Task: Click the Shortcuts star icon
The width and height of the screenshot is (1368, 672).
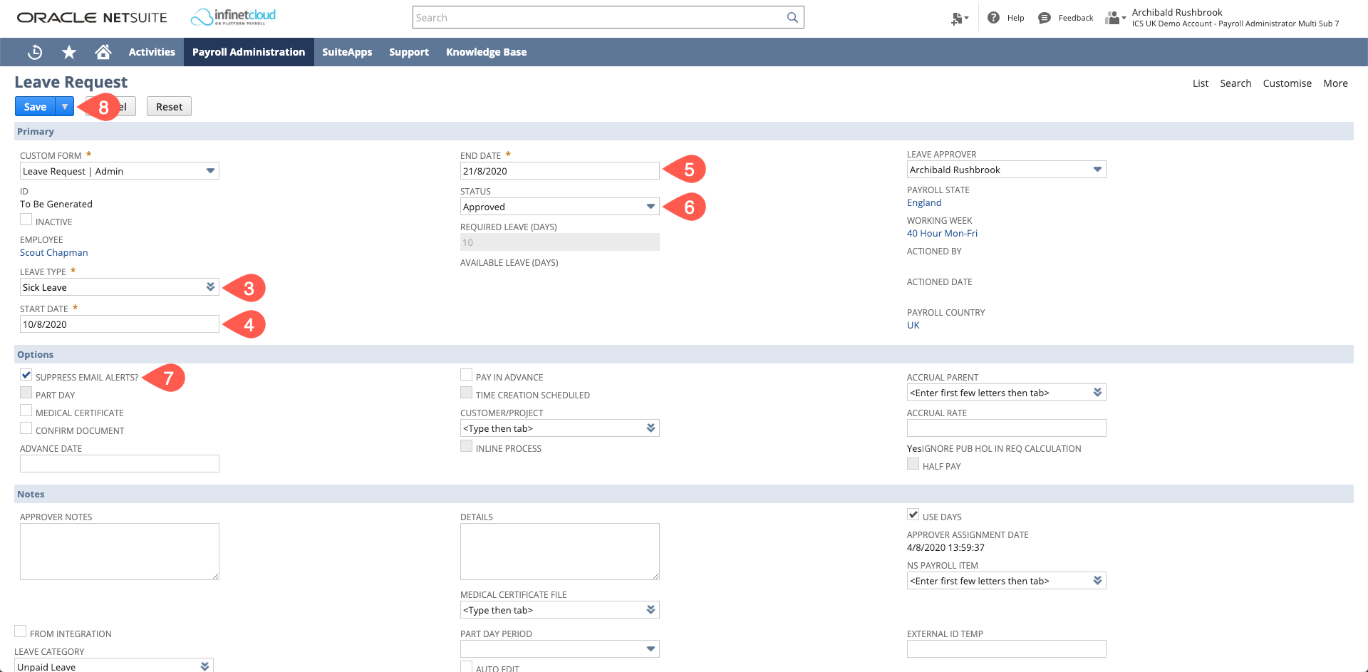Action: coord(69,52)
